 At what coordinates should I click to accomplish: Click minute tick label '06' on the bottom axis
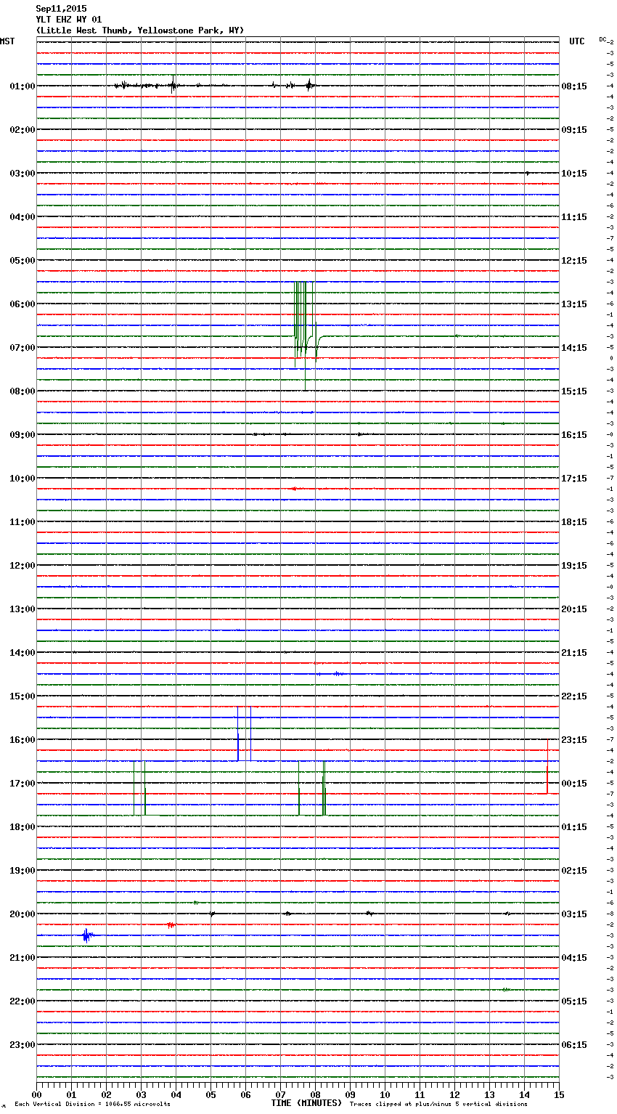click(x=245, y=1094)
